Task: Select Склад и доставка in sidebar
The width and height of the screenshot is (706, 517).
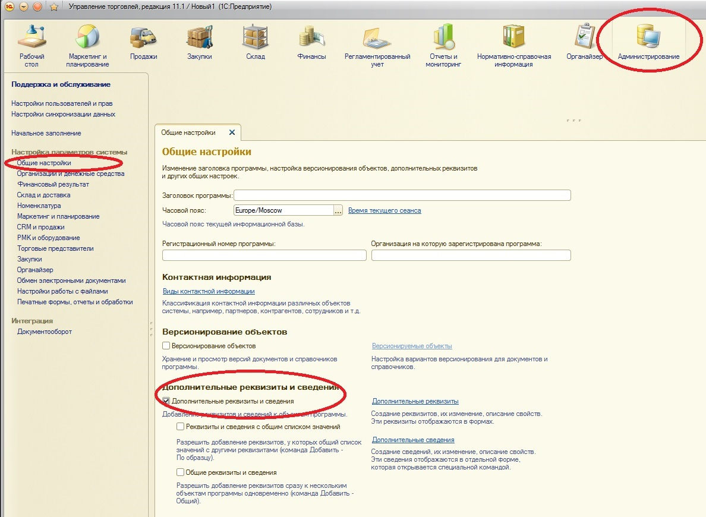Action: pos(43,195)
